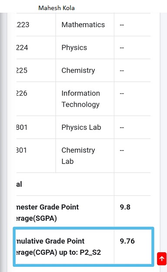Click the SGPA value 9.8
167x272 pixels.
125,207
